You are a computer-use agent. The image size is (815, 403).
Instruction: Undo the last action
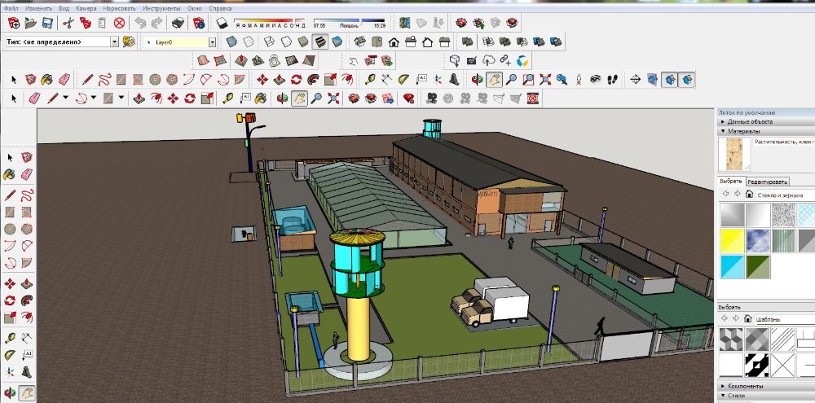[x=140, y=23]
